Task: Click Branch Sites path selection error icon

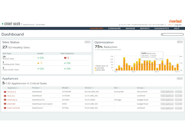Action: [x=65, y=58]
